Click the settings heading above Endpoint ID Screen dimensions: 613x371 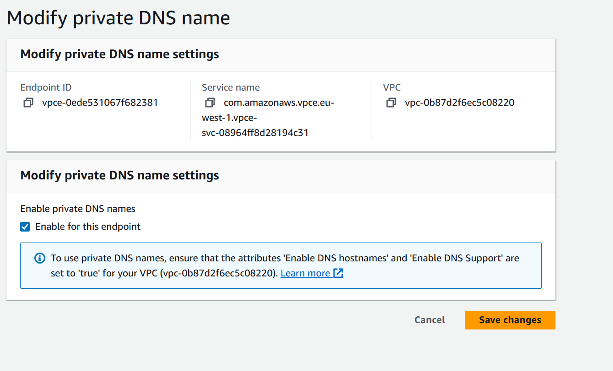click(x=120, y=54)
